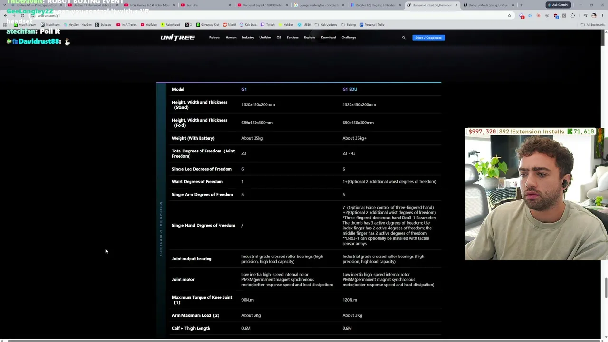Close the YouTube tab
The height and width of the screenshot is (342, 608).
click(230, 5)
